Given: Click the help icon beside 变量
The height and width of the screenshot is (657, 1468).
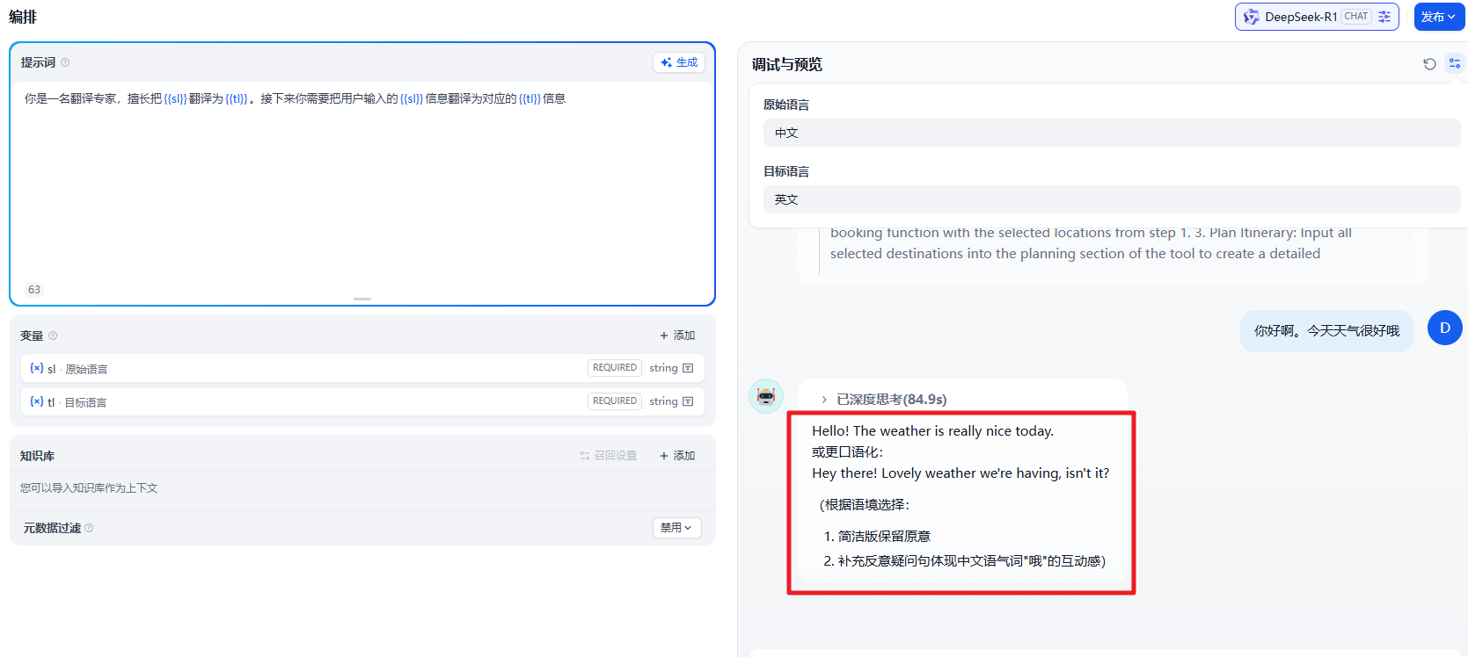Looking at the screenshot, I should tap(53, 336).
